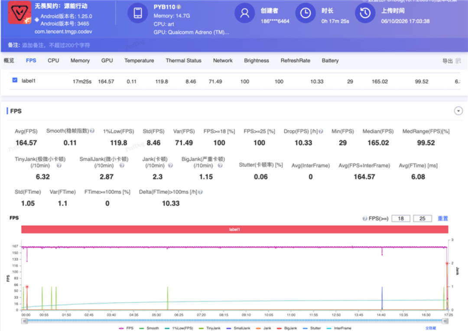The height and width of the screenshot is (331, 468).
Task: Select the Battery tab
Action: pos(330,61)
